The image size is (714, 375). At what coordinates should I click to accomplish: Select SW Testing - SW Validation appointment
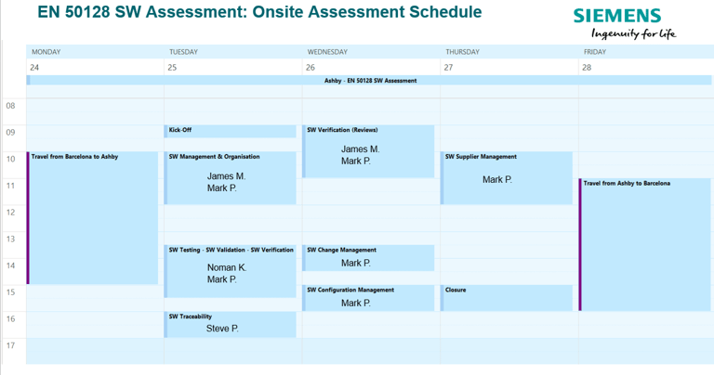click(230, 271)
